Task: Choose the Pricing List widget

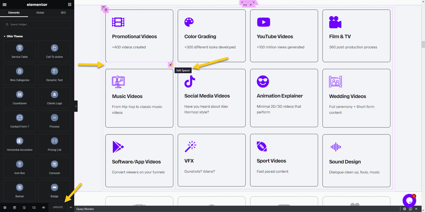Action: tap(54, 144)
